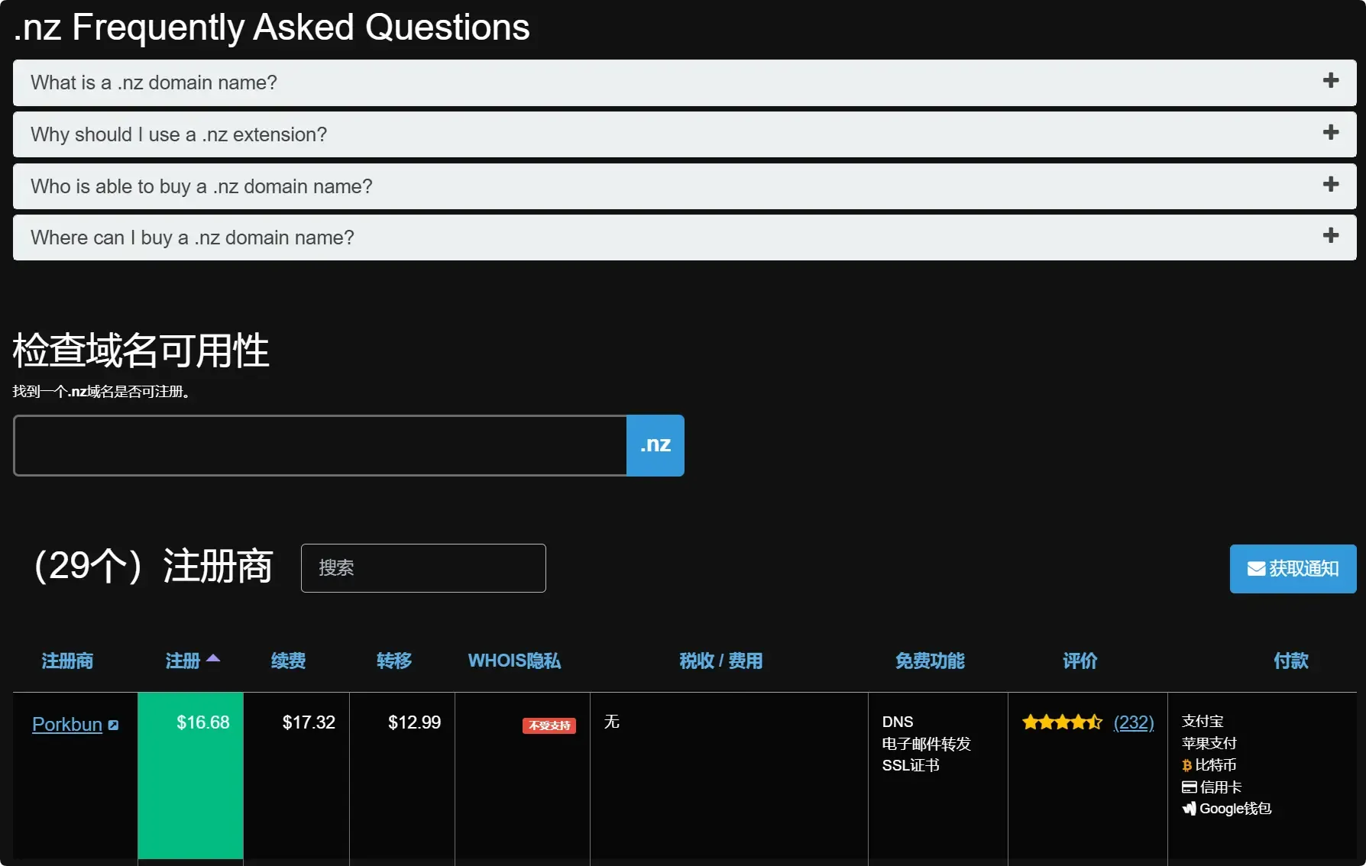Click the star rating for Porkbun

(1062, 722)
